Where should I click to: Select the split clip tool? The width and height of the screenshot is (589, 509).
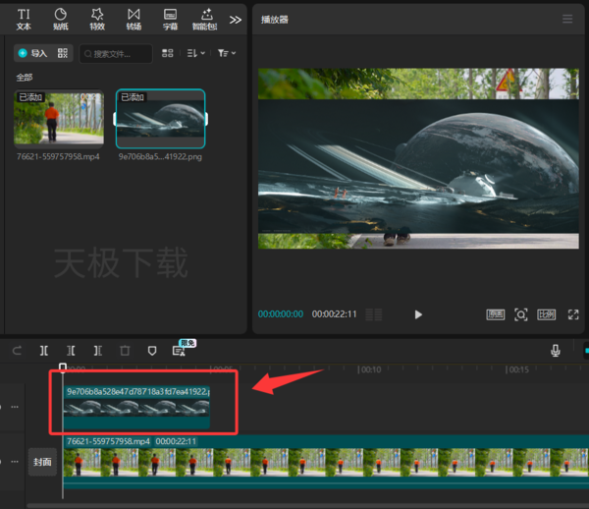(44, 351)
